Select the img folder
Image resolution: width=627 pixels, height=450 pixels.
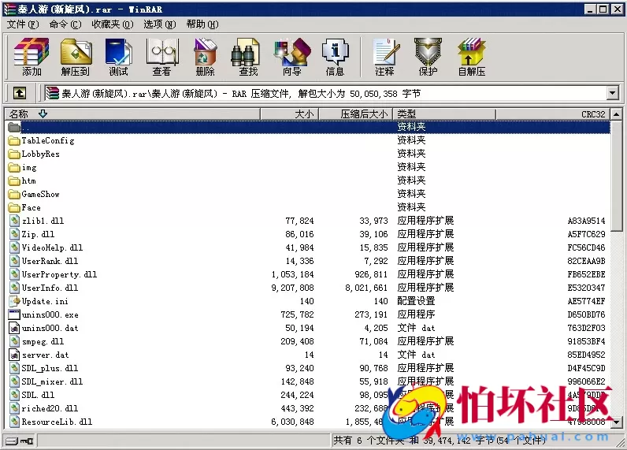[x=23, y=167]
